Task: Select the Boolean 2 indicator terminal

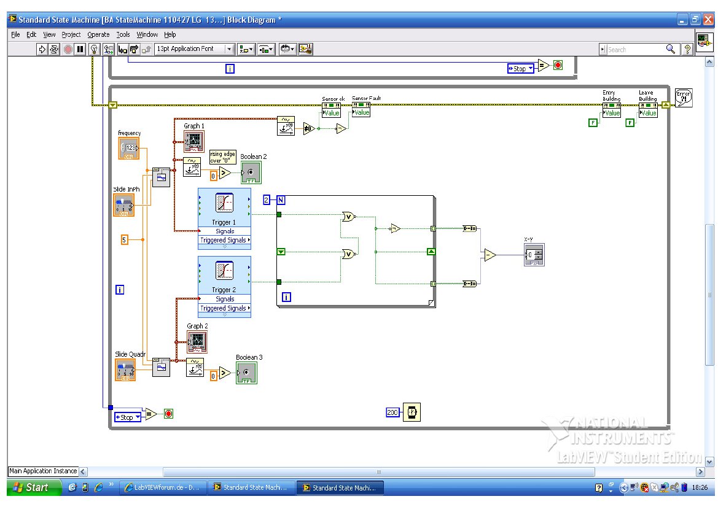Action: 251,172
